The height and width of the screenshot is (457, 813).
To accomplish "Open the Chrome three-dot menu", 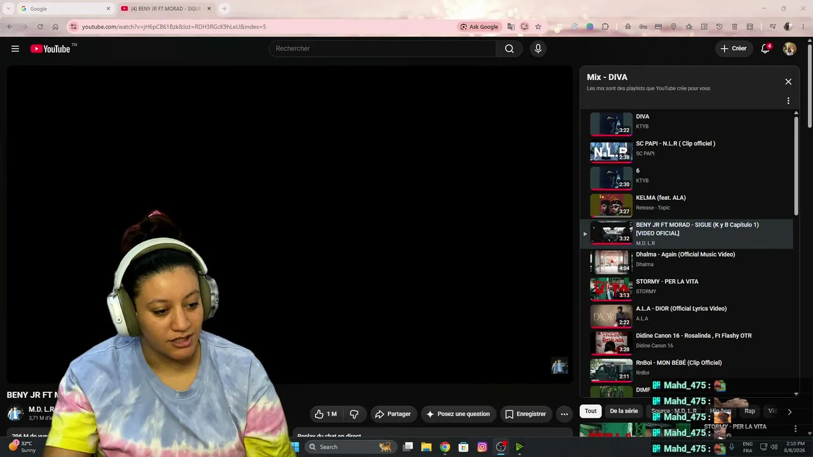I will [x=803, y=27].
